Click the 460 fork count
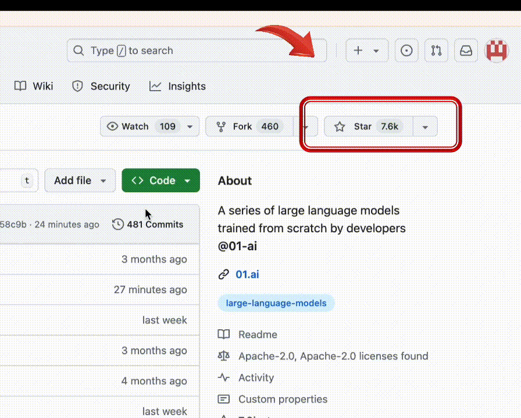Viewport: 521px width, 418px height. [270, 127]
